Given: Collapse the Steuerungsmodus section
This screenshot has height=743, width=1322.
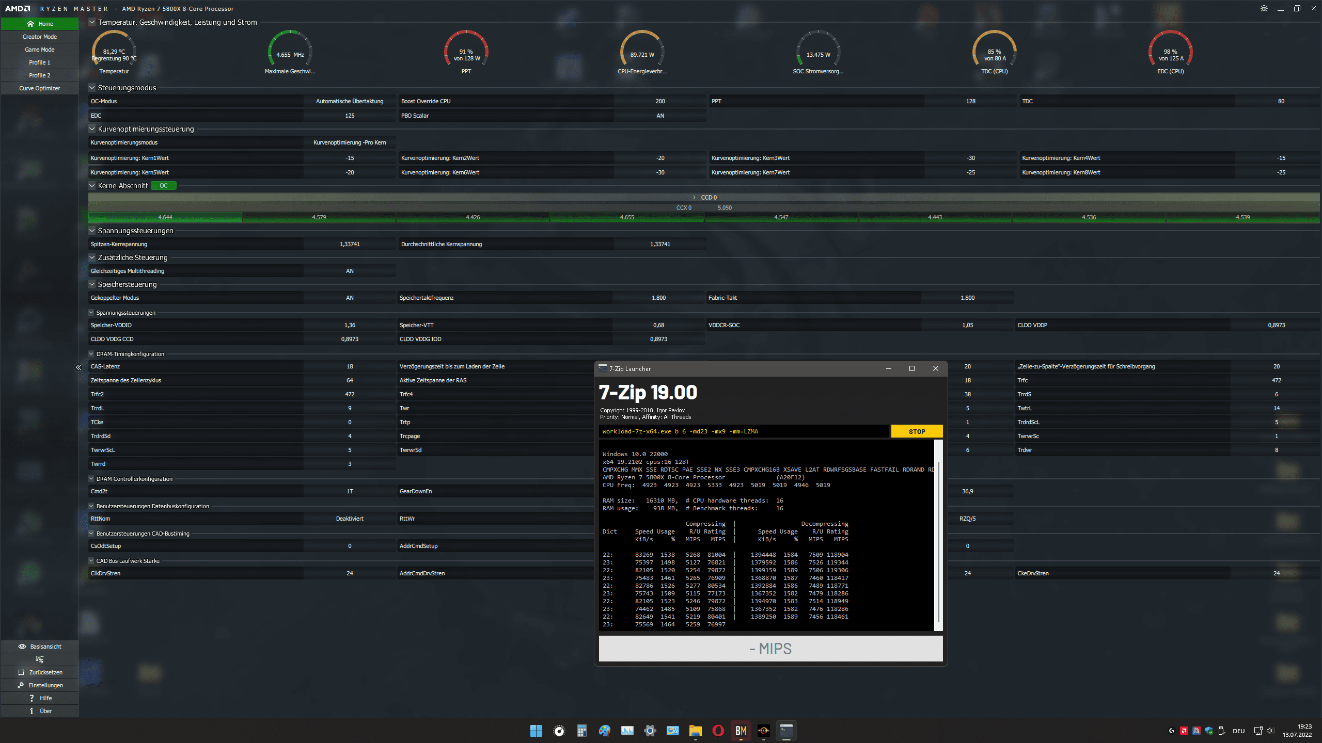Looking at the screenshot, I should coord(92,88).
